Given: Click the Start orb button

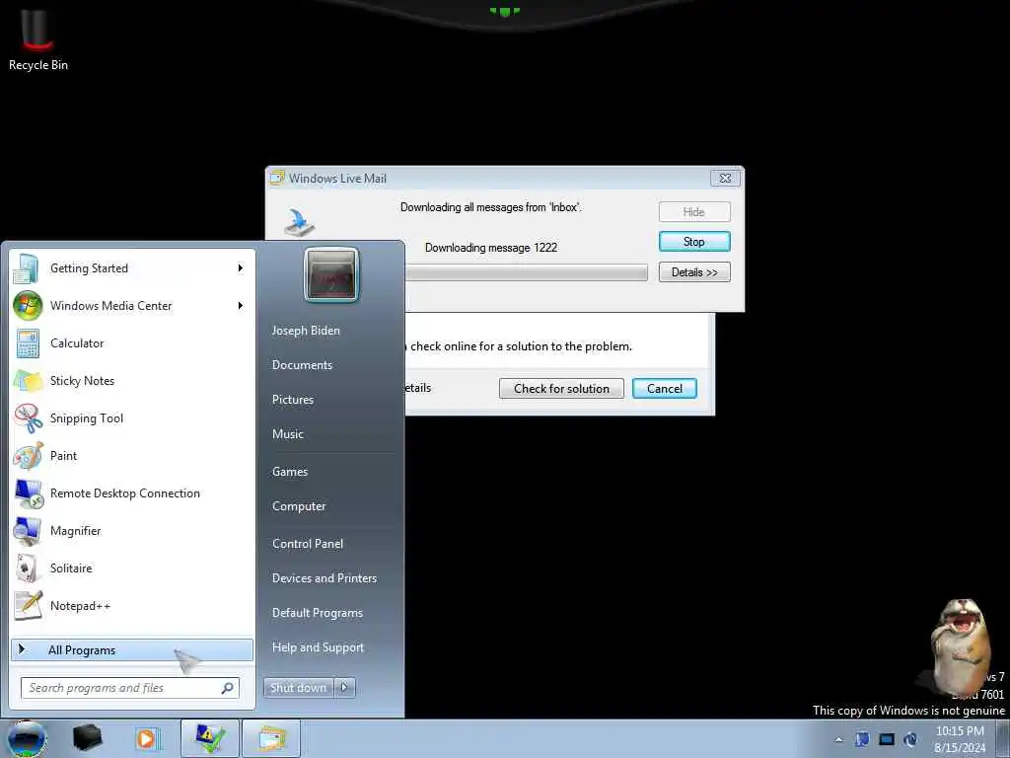Looking at the screenshot, I should coord(27,738).
